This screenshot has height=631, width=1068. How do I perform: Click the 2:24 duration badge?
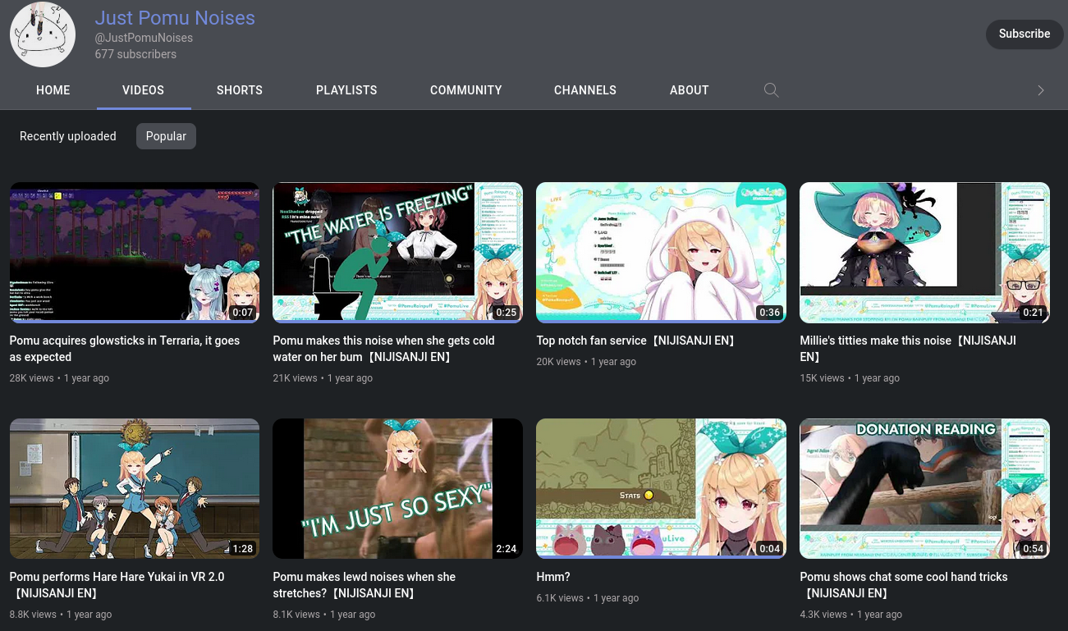click(x=506, y=549)
